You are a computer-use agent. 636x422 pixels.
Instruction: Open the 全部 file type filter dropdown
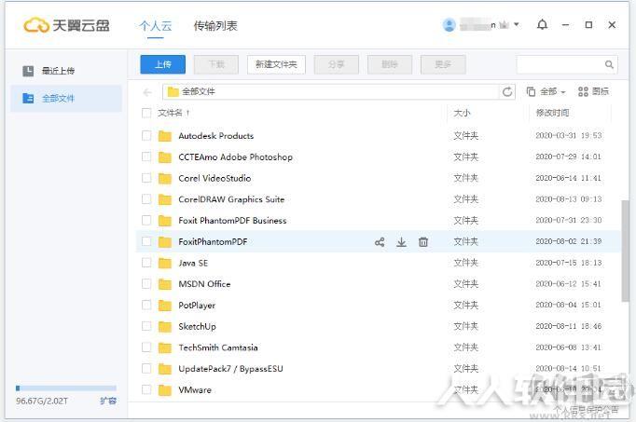[546, 92]
